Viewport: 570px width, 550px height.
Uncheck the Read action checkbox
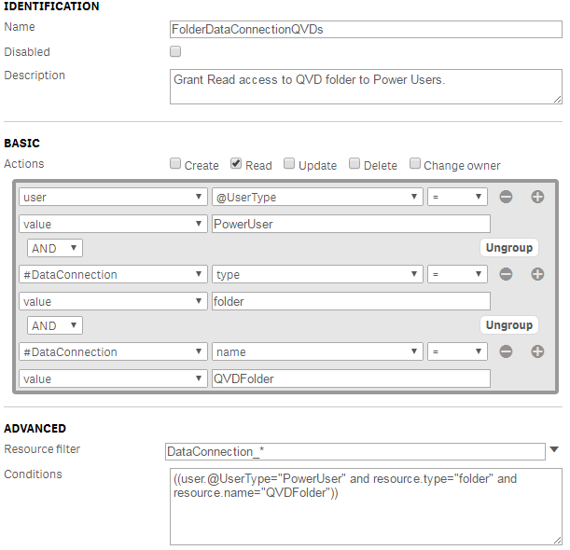(236, 164)
